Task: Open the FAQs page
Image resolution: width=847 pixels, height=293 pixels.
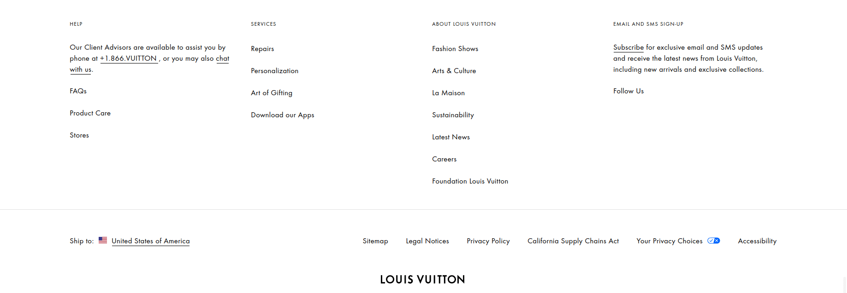Action: (x=78, y=91)
